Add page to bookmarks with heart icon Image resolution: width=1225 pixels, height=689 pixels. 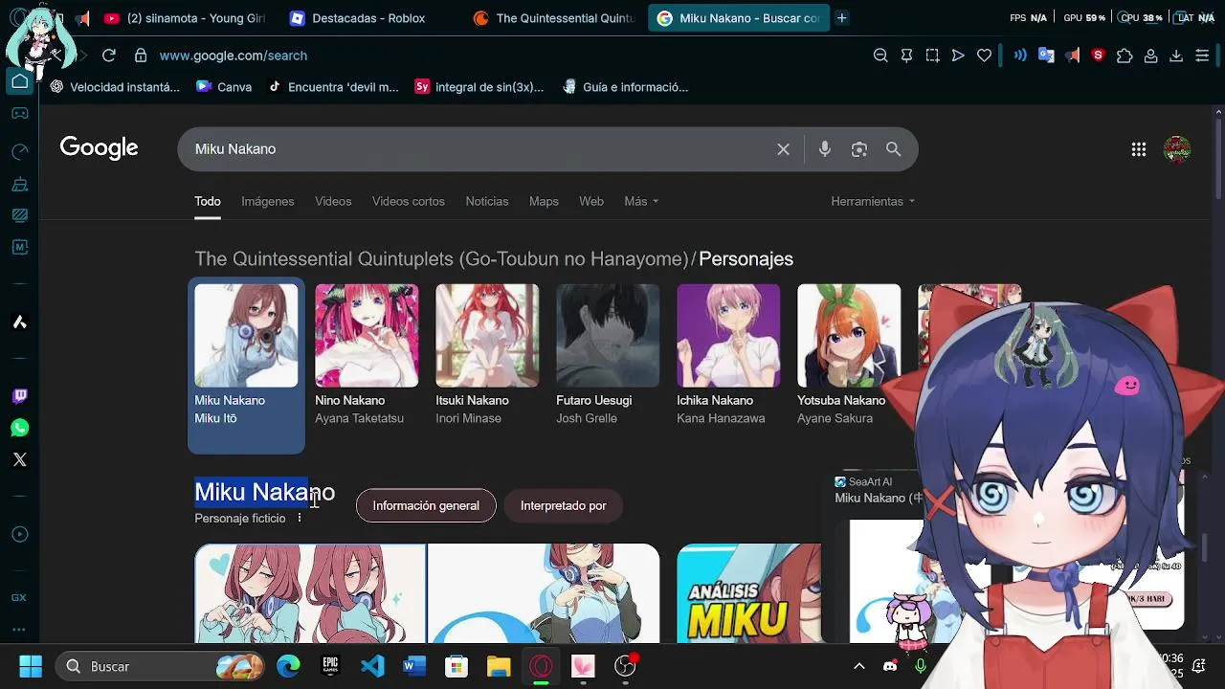984,56
